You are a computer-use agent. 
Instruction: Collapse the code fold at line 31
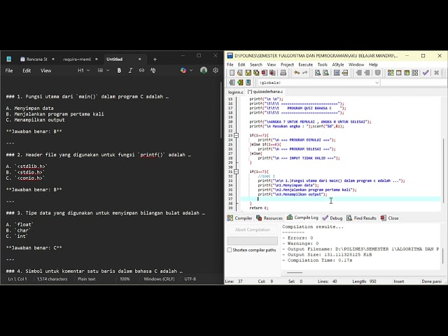(237, 171)
